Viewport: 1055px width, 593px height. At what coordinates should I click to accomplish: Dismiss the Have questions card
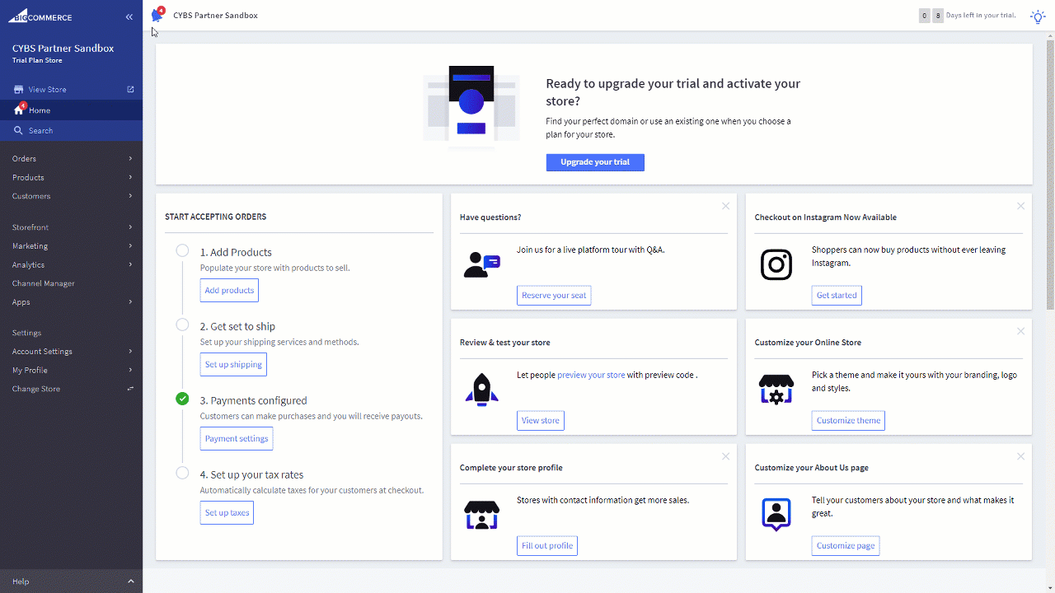click(x=725, y=206)
